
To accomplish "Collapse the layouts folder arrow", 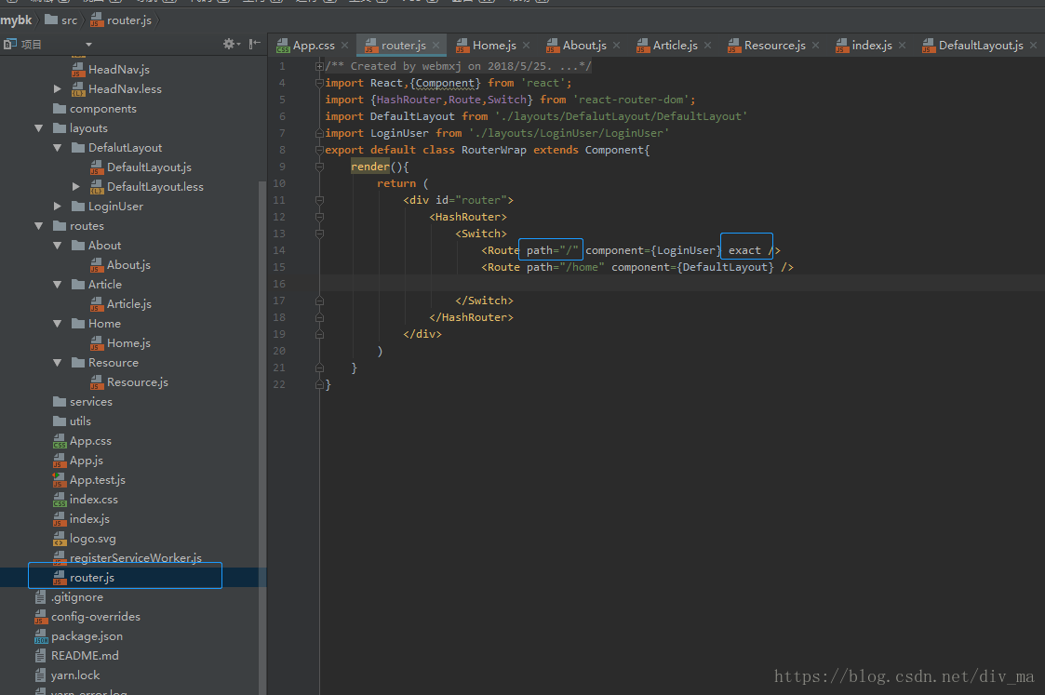I will (x=39, y=128).
